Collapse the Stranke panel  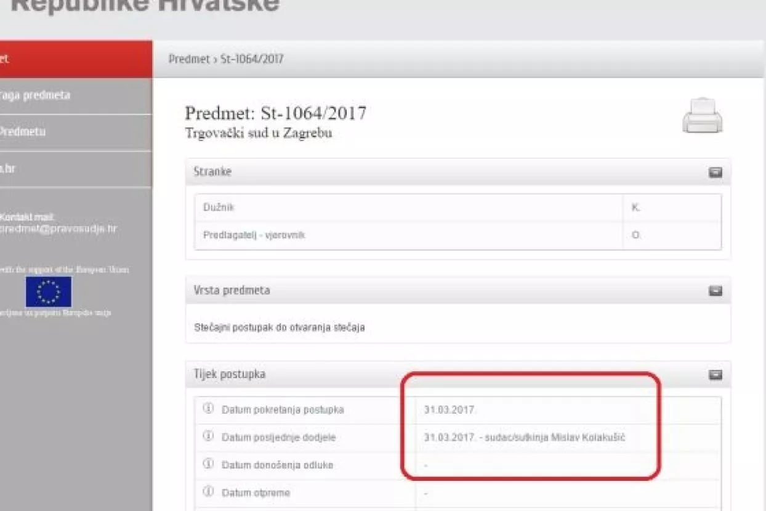click(x=715, y=172)
